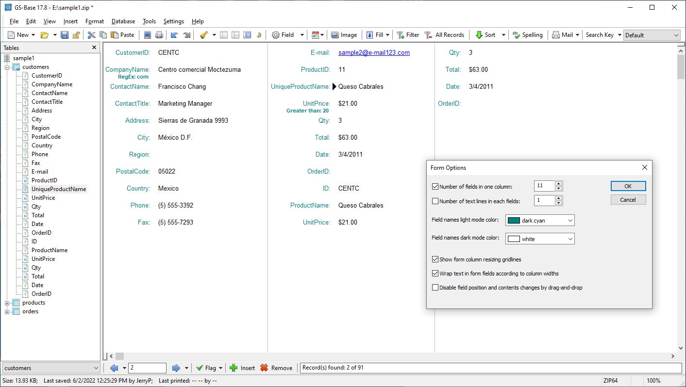
Task: Close the Form Options dialog
Action: pos(645,167)
